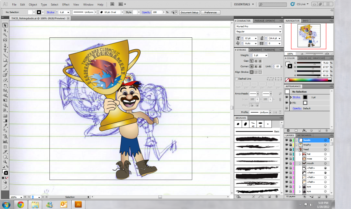Open the 10 pt. Oval brush dropdown
The height and width of the screenshot is (209, 351).
coord(122,12)
